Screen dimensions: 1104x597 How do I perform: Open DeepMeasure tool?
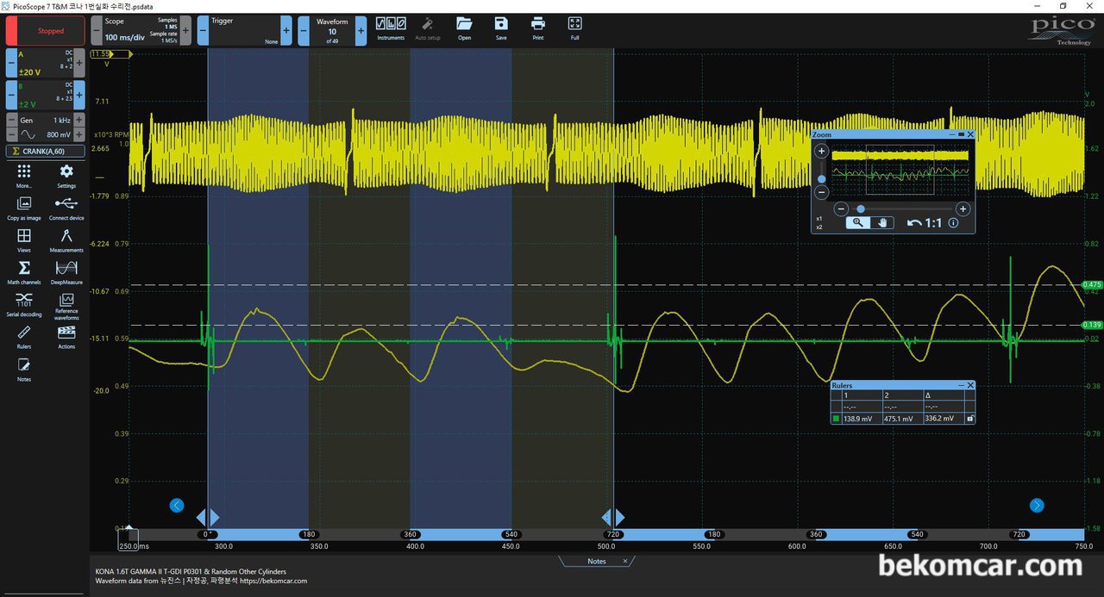[66, 272]
